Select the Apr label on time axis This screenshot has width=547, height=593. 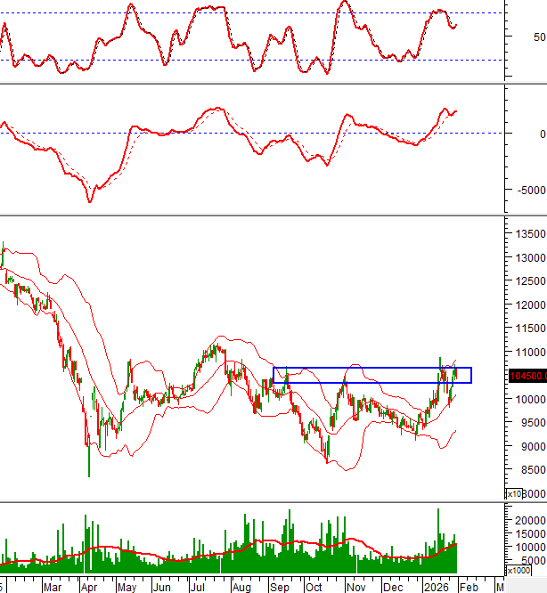click(x=87, y=587)
